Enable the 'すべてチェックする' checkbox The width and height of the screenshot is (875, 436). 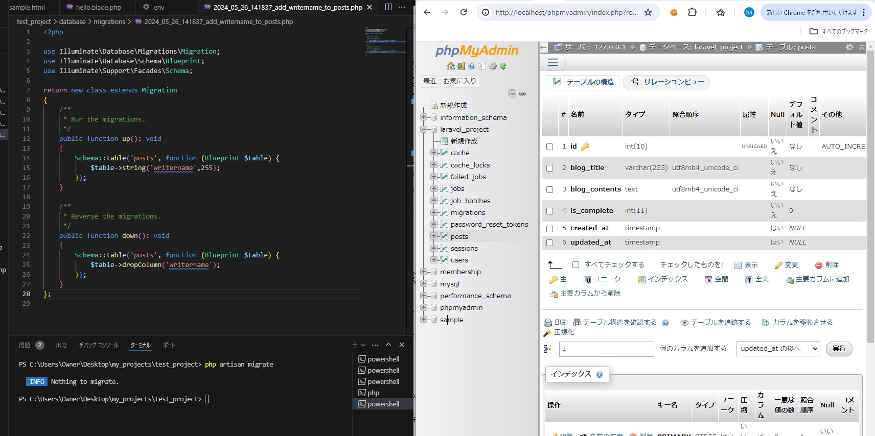point(575,265)
